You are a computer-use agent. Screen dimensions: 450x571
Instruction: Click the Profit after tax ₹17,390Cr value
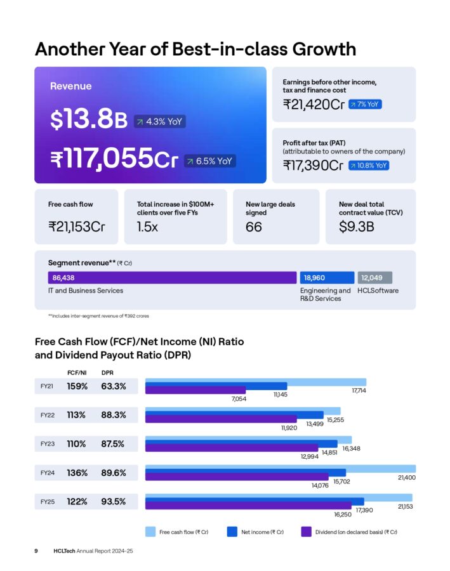313,166
